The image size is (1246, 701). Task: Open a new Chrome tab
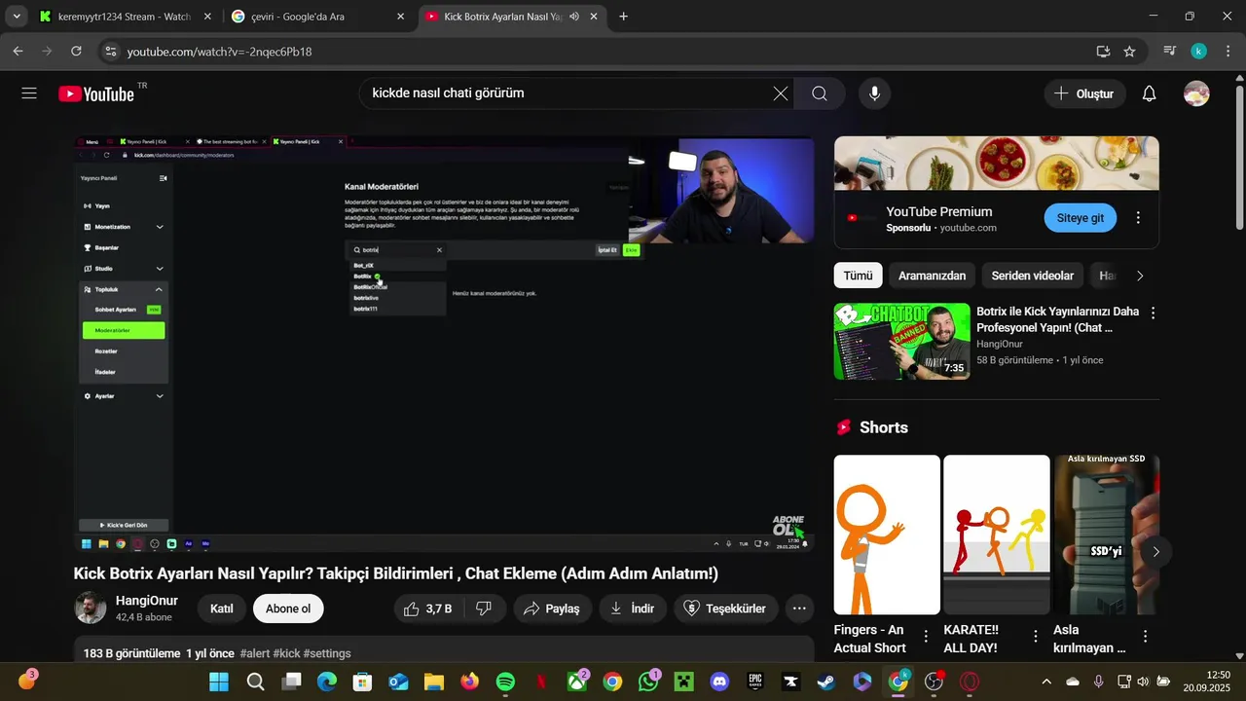click(x=623, y=17)
